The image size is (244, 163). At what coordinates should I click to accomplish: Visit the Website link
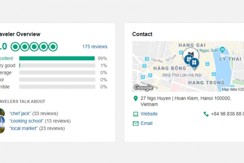click(x=149, y=114)
